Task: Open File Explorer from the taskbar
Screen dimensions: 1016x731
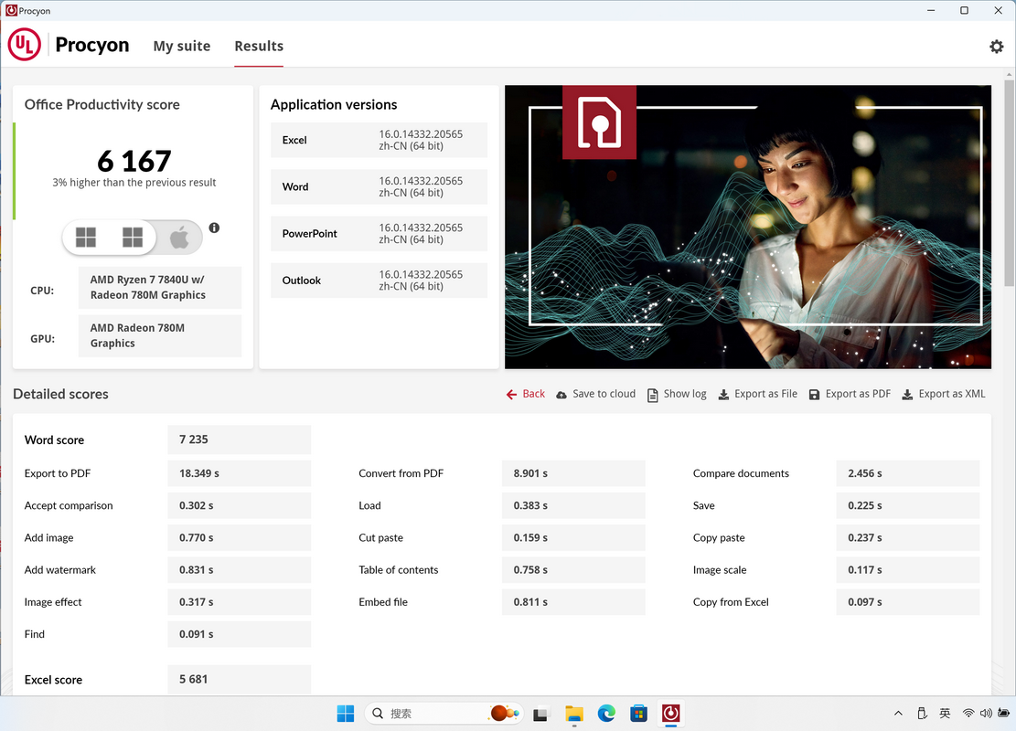Action: click(574, 714)
